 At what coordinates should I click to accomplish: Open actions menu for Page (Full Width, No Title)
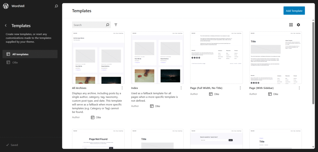(240, 88)
